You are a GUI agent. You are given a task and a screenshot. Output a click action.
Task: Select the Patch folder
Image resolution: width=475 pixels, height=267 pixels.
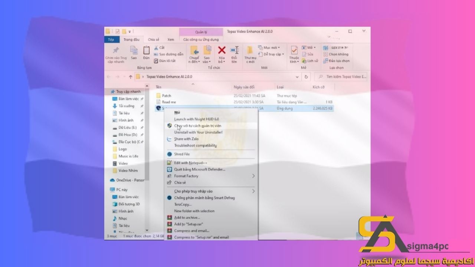point(166,96)
